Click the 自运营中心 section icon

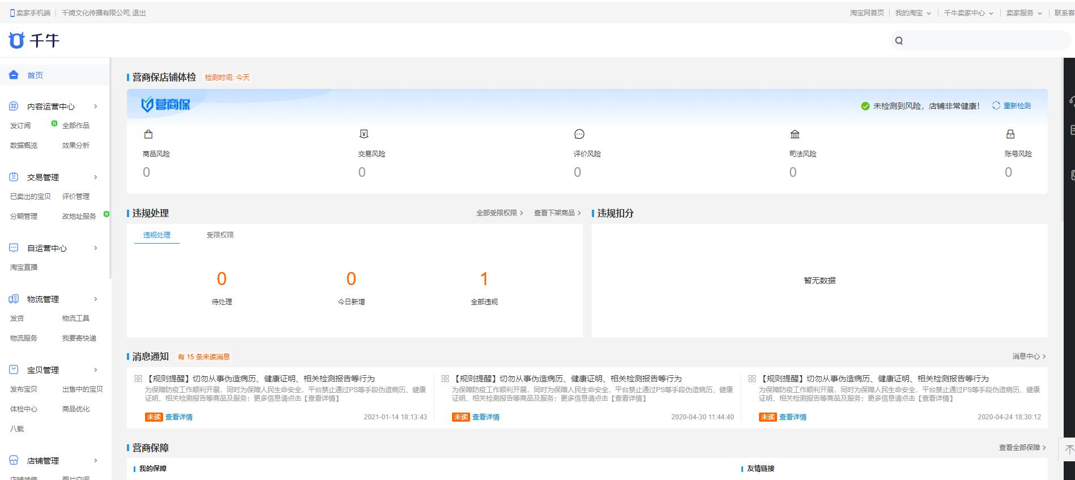coord(14,248)
